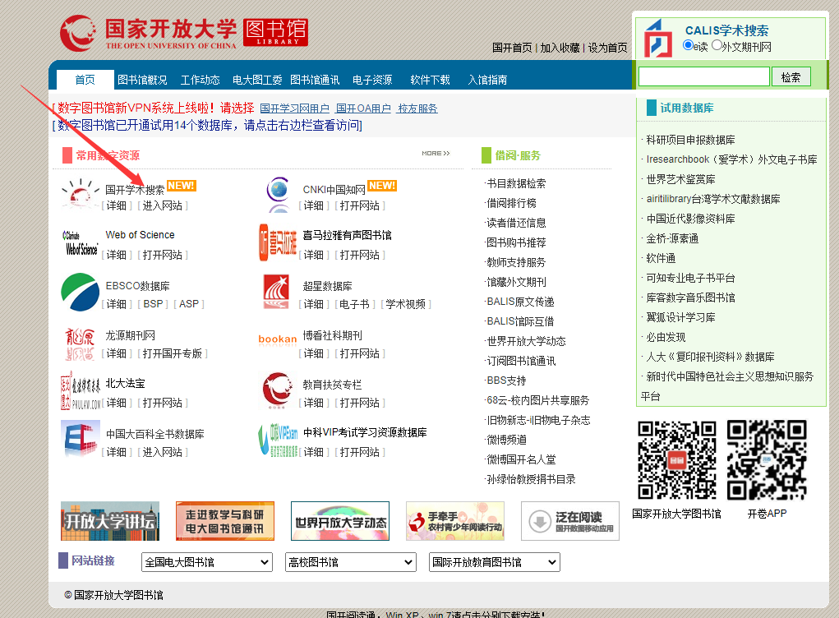Open the BALIS原文传递 link
839x618 pixels.
pyautogui.click(x=520, y=302)
